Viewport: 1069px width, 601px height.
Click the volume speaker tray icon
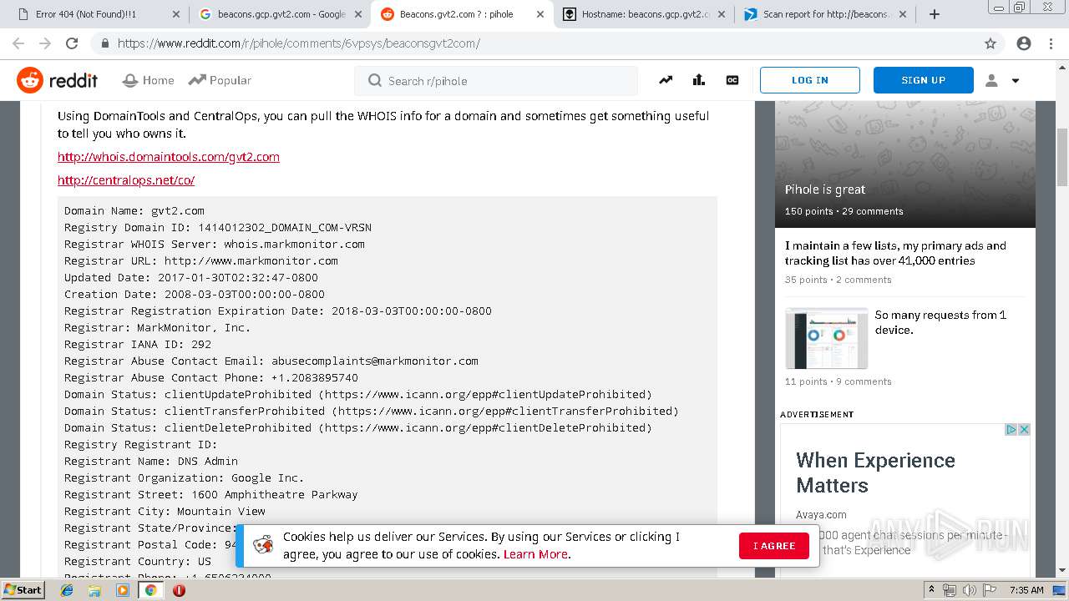[x=969, y=590]
